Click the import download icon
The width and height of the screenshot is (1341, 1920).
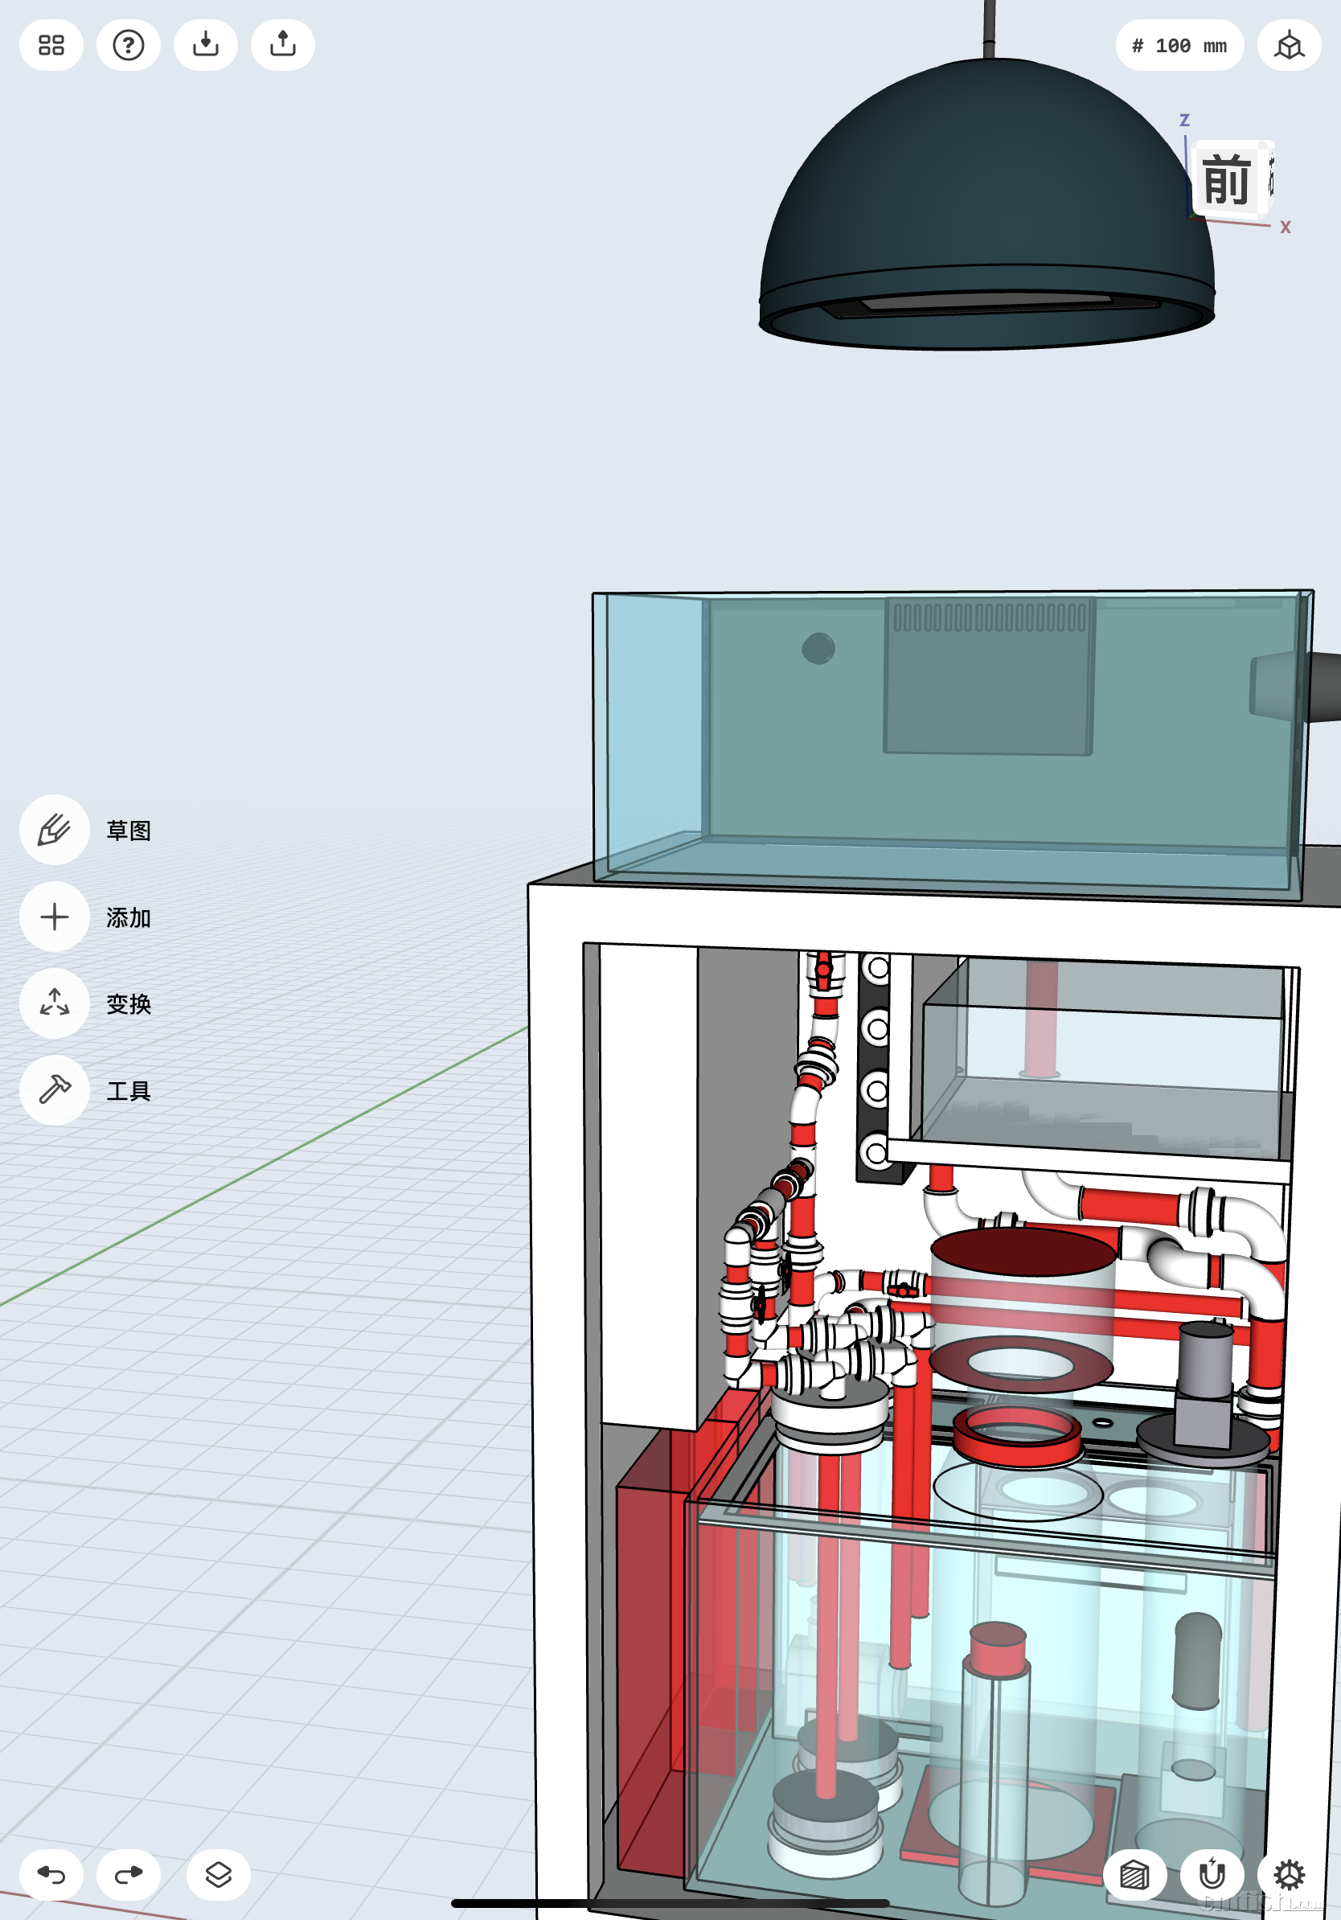point(206,45)
